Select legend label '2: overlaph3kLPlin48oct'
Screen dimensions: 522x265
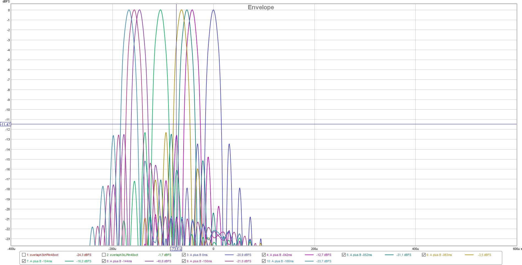click(x=122, y=255)
